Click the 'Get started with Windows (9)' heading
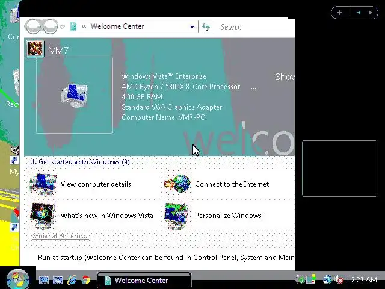Image resolution: width=385 pixels, height=289 pixels. pyautogui.click(x=80, y=162)
